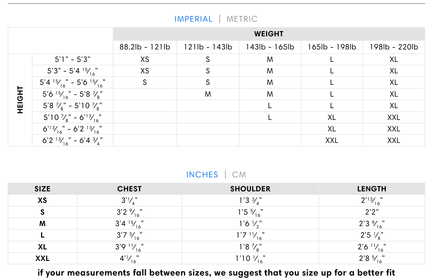
Task: Click the 143lb - 165lb column header
Action: pos(270,47)
